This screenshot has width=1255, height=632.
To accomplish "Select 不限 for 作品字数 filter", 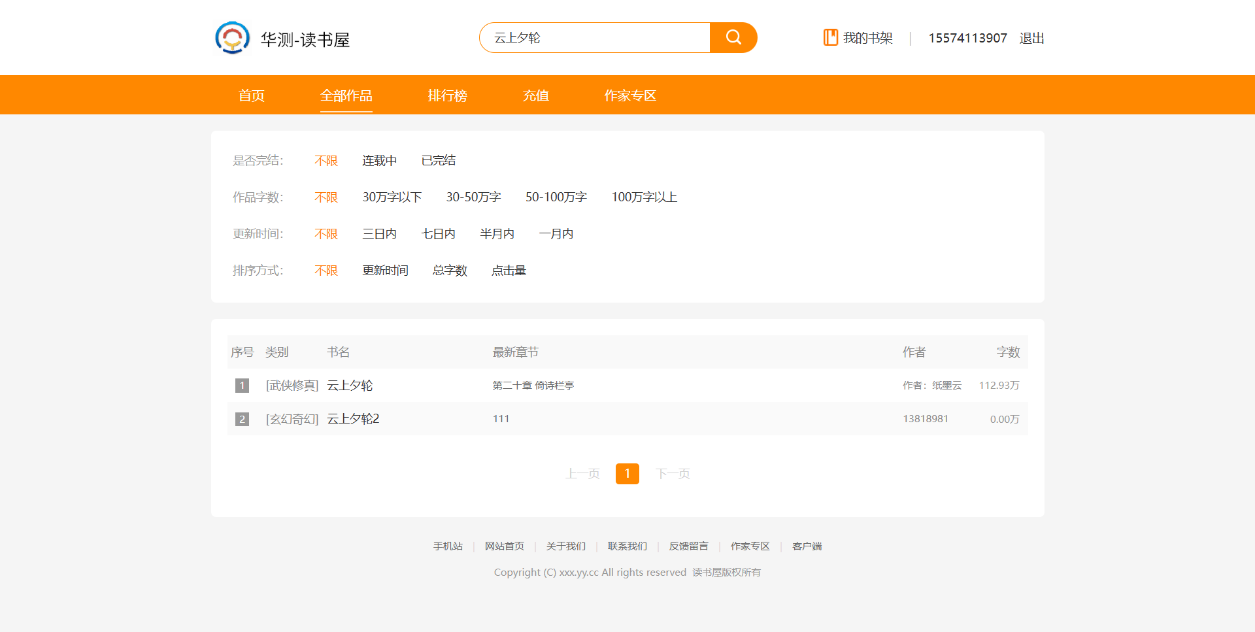I will [x=326, y=197].
